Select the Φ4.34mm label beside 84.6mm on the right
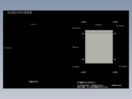132x99 pixels. pos(120,26)
